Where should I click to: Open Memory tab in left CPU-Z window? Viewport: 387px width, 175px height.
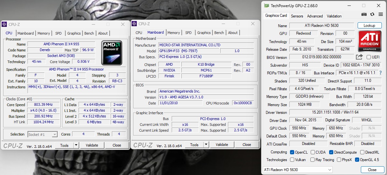pos(44,33)
